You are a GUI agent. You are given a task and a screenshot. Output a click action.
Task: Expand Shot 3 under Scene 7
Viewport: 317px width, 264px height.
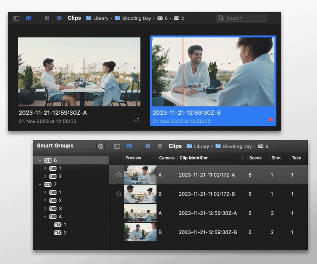45,209
